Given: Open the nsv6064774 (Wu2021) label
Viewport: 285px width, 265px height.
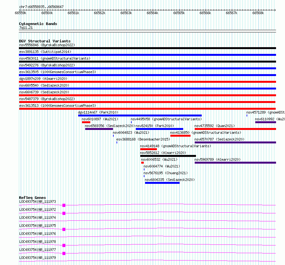Looking at the screenshot, I should (162, 166).
